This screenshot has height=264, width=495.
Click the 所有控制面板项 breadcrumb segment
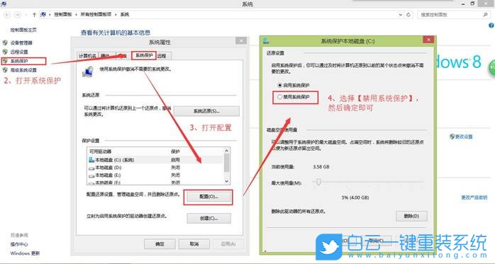tap(96, 14)
